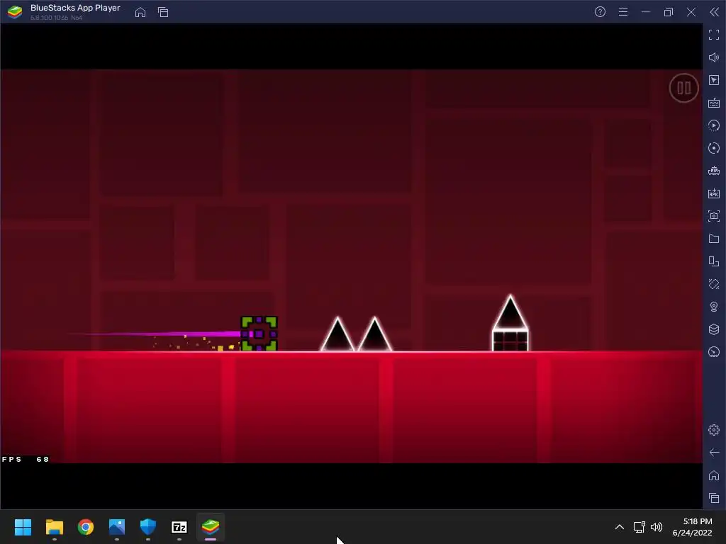
Task: Open the set location pin icon
Action: 714,307
